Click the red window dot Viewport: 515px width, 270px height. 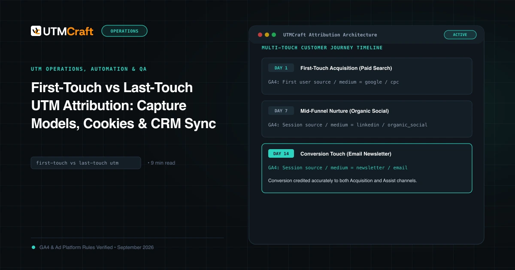260,35
